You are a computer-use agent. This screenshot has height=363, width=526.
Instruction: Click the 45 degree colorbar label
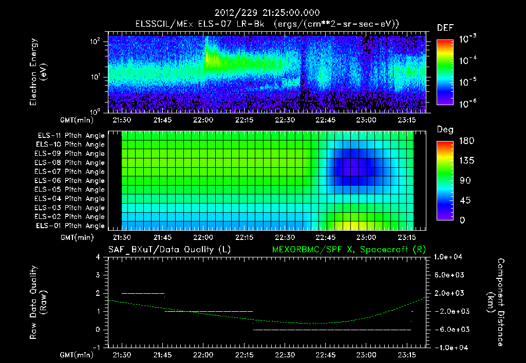[464, 200]
